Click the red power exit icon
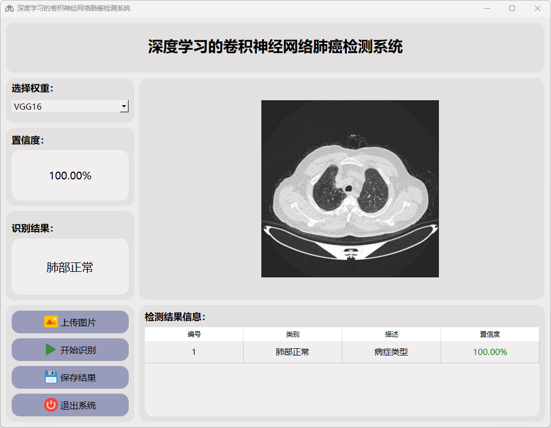 coord(50,405)
